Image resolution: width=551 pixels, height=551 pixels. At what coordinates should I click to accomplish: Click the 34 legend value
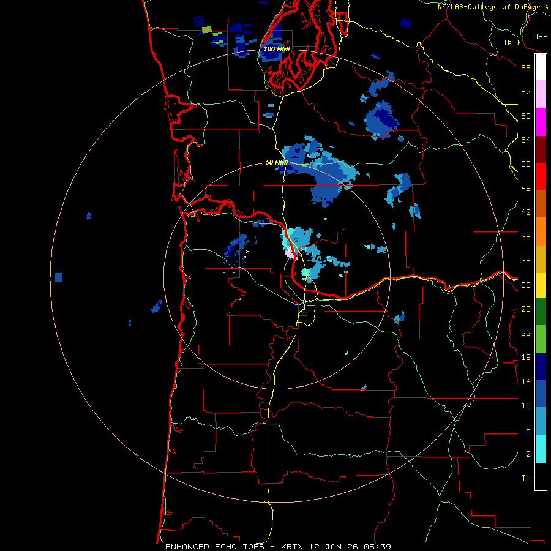(526, 261)
